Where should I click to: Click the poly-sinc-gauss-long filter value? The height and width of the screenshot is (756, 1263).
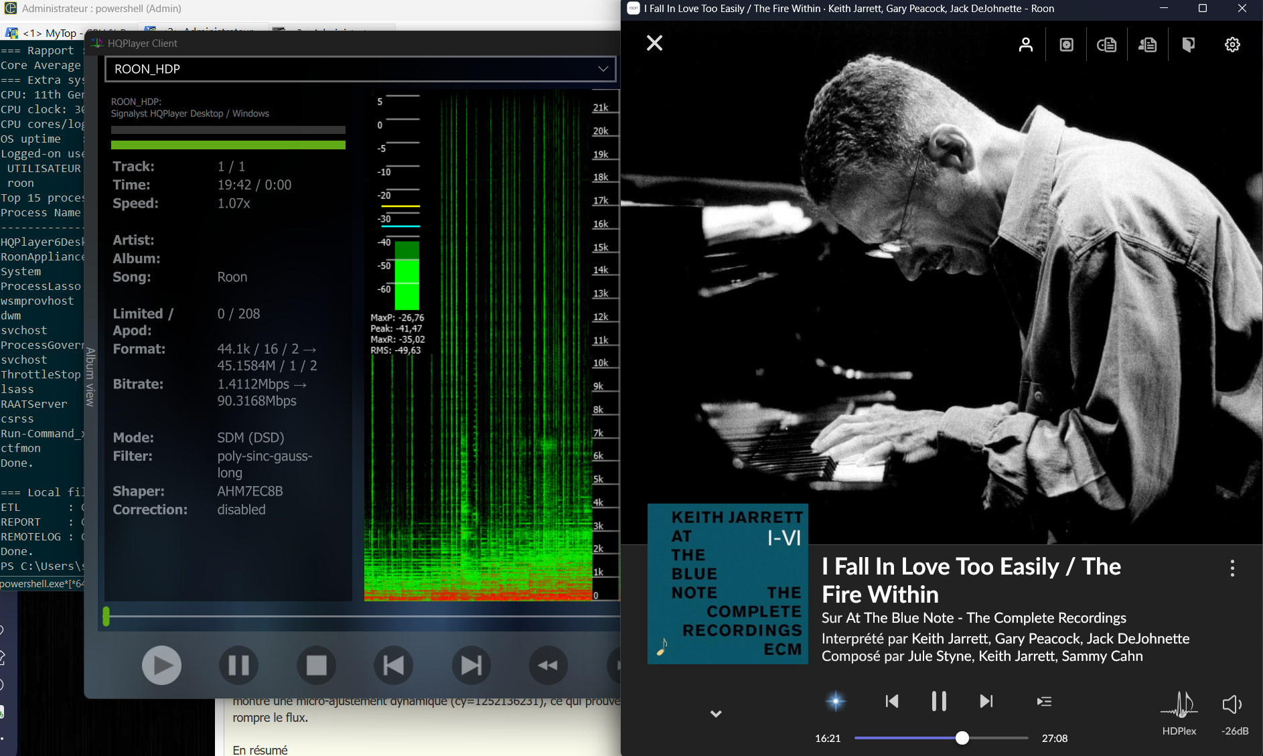pos(265,464)
